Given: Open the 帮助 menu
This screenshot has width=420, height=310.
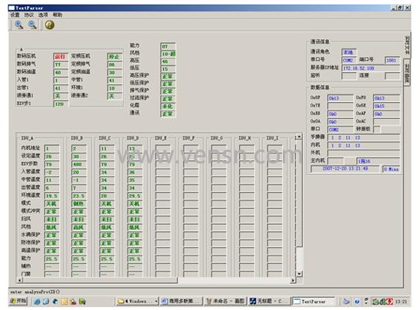Looking at the screenshot, I should coord(57,15).
